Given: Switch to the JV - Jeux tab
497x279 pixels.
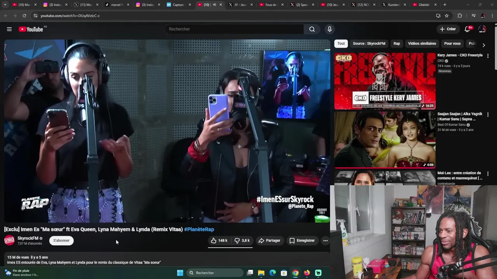Looking at the screenshot, I should [241, 5].
